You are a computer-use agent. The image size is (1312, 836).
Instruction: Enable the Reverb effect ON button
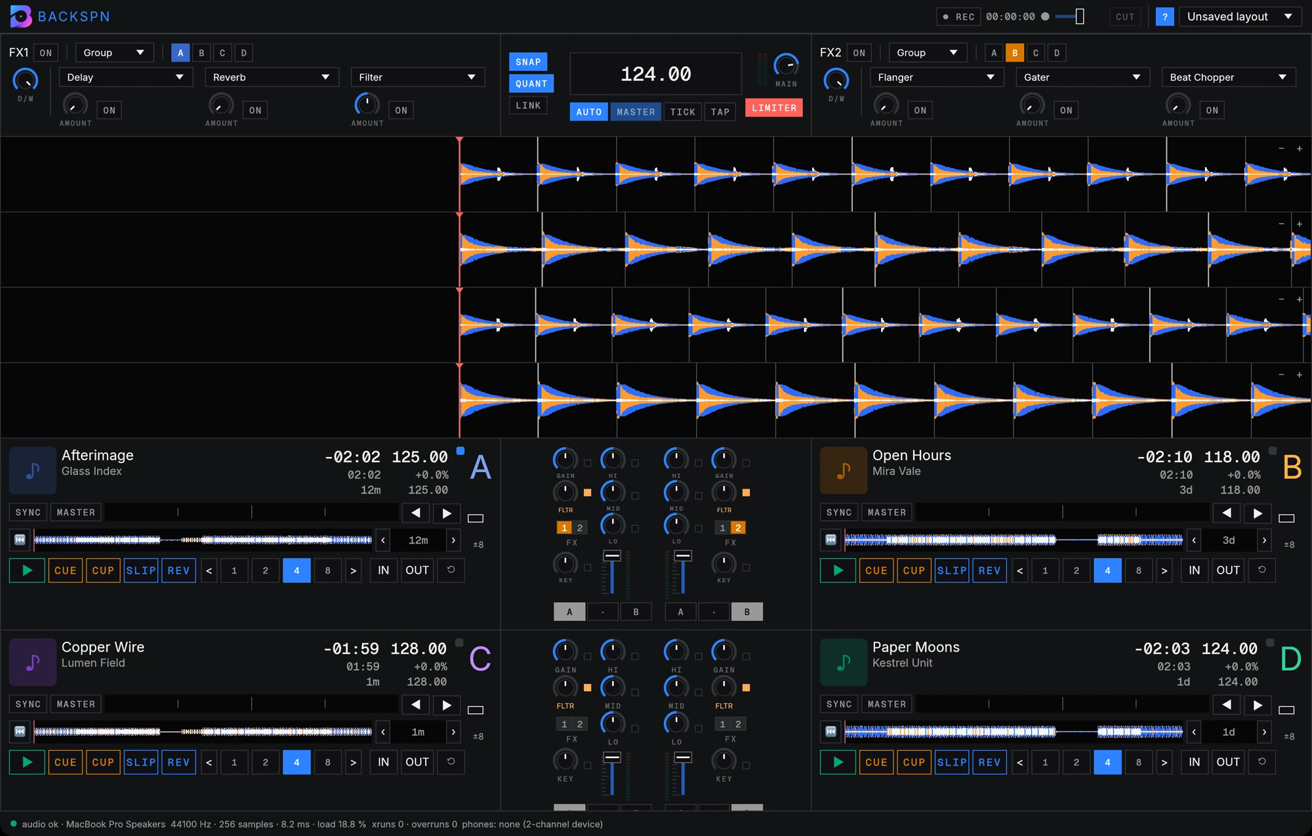255,110
